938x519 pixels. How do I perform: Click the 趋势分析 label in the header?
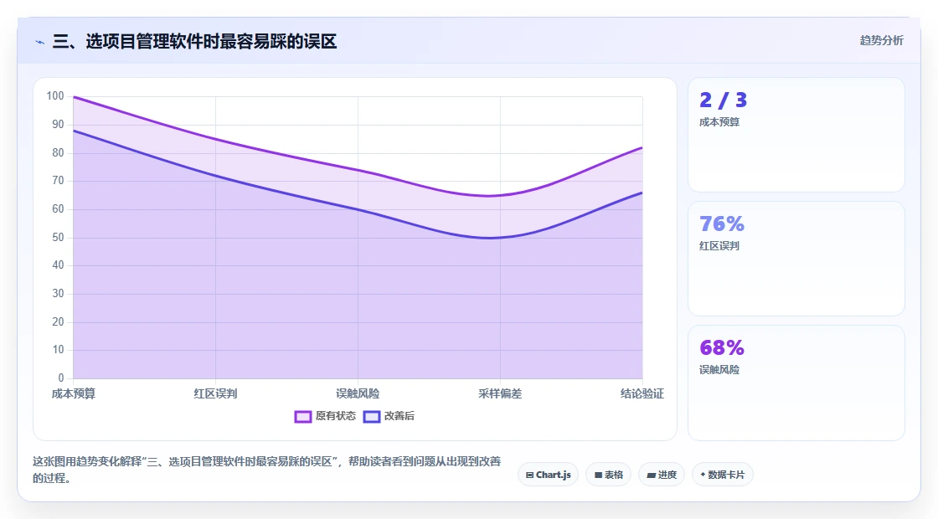point(881,40)
